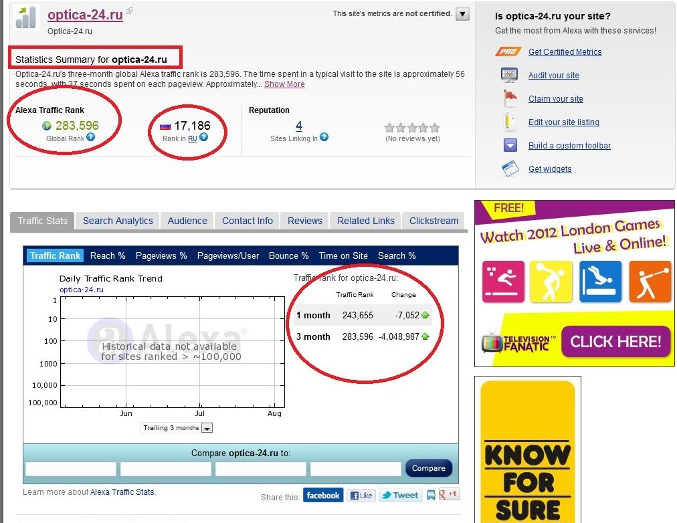Click the green globe icon next to 283,596
The image size is (677, 523).
click(47, 126)
